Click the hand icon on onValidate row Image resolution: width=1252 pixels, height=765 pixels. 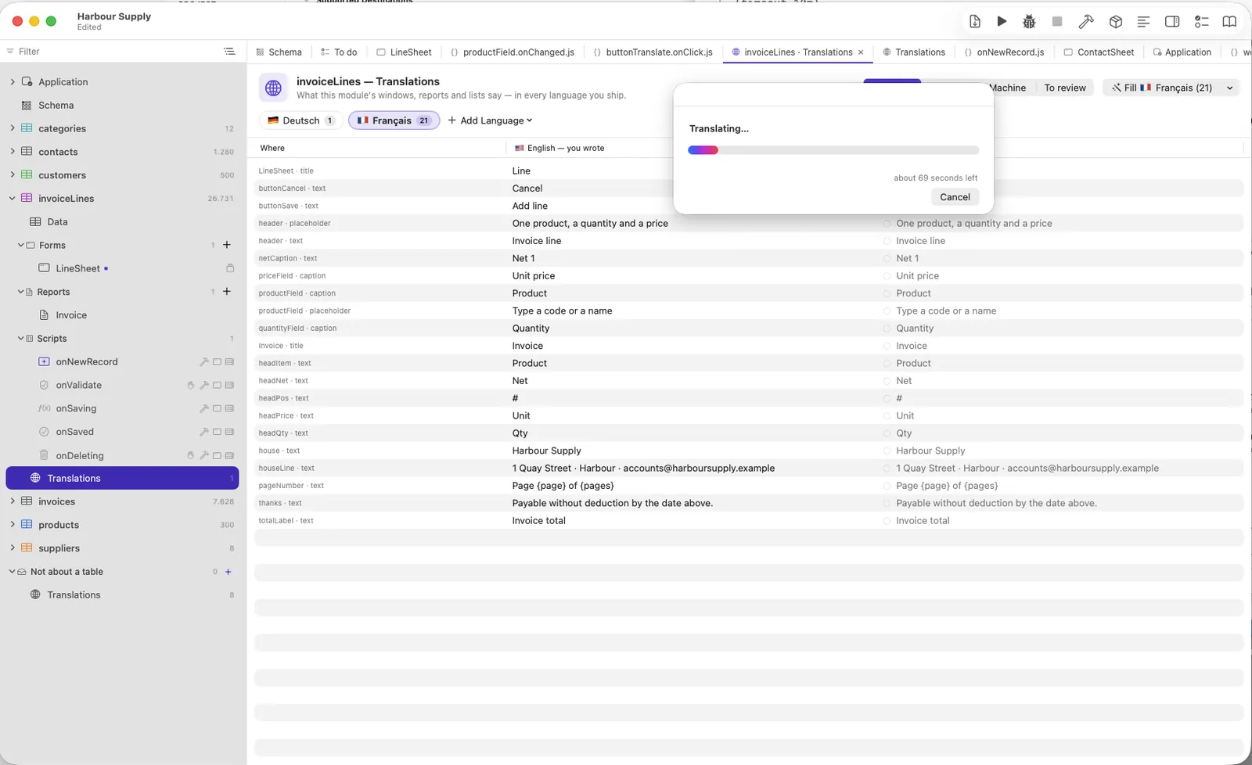coord(190,386)
